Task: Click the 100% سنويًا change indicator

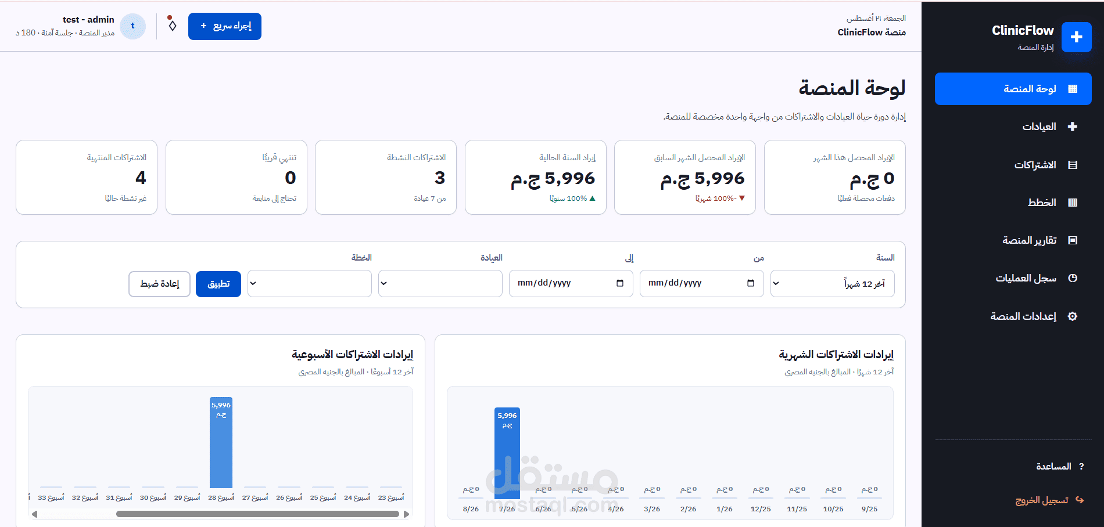Action: click(572, 198)
